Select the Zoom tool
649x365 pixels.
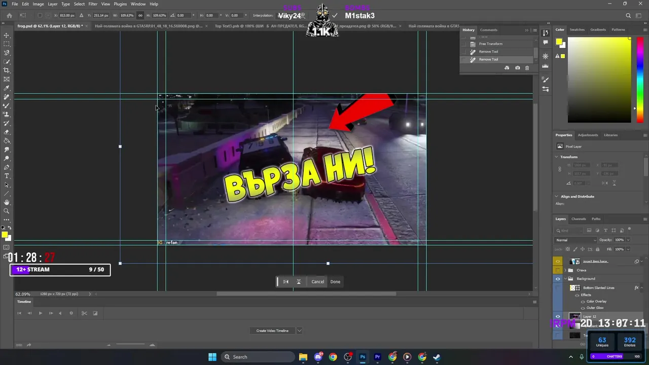click(7, 211)
